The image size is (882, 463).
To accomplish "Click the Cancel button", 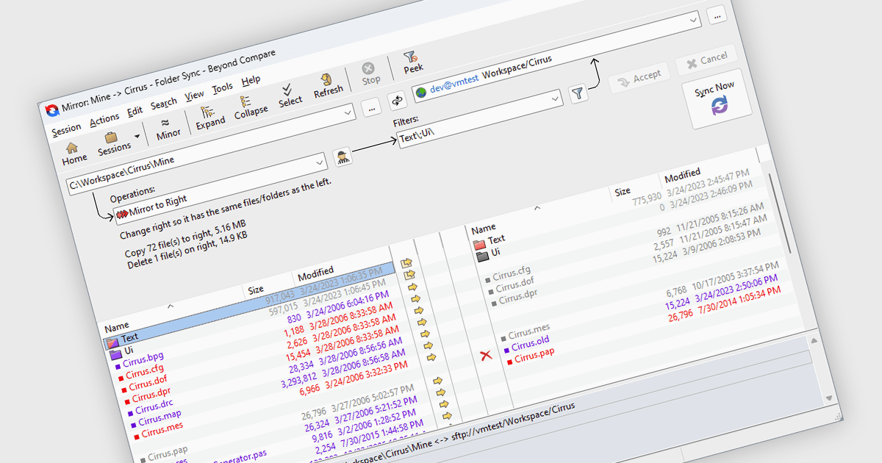I will point(706,60).
